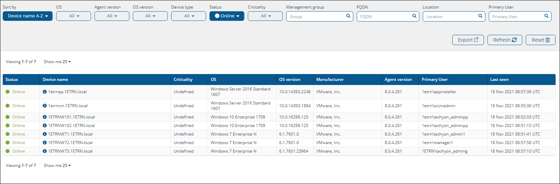Screen dimensions: 560x184
Task: Click info icon beside 1ETRNW73.1ETRN.local
Action: pos(44,151)
